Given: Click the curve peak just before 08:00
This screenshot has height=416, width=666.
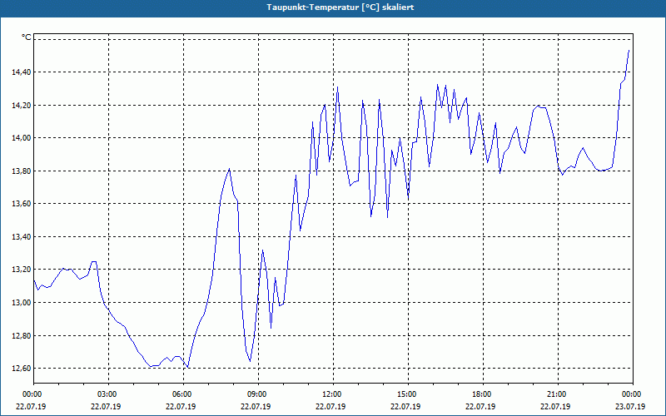Looking at the screenshot, I should [x=230, y=169].
